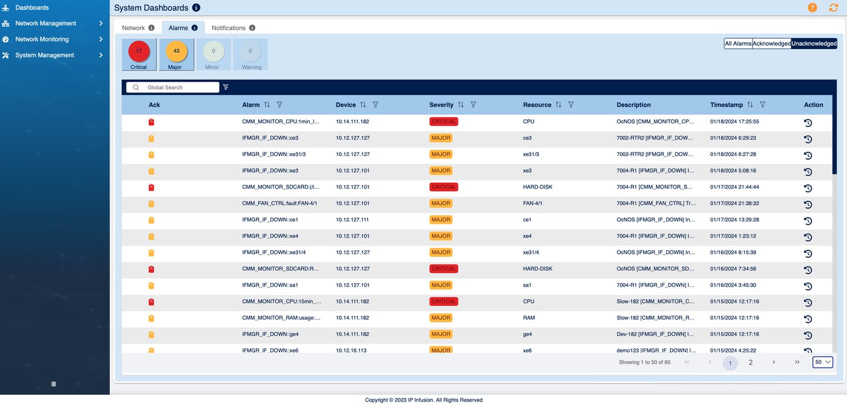
Task: Go to page 2 of alarms
Action: pos(751,363)
